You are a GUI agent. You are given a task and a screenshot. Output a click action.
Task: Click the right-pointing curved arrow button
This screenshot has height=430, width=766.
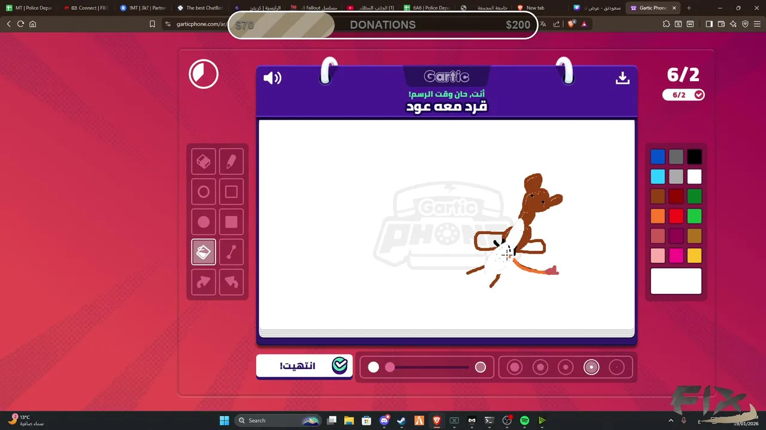203,282
